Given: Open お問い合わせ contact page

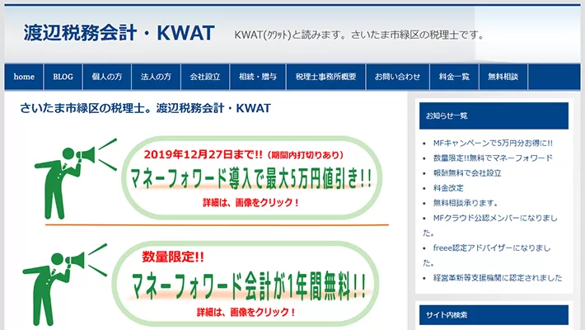Looking at the screenshot, I should (397, 77).
